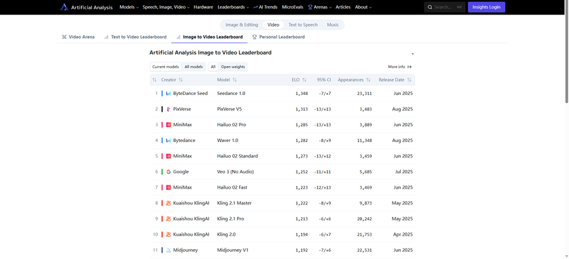The image size is (569, 259).
Task: Open the Personal Leaderboard tab
Action: click(x=279, y=37)
